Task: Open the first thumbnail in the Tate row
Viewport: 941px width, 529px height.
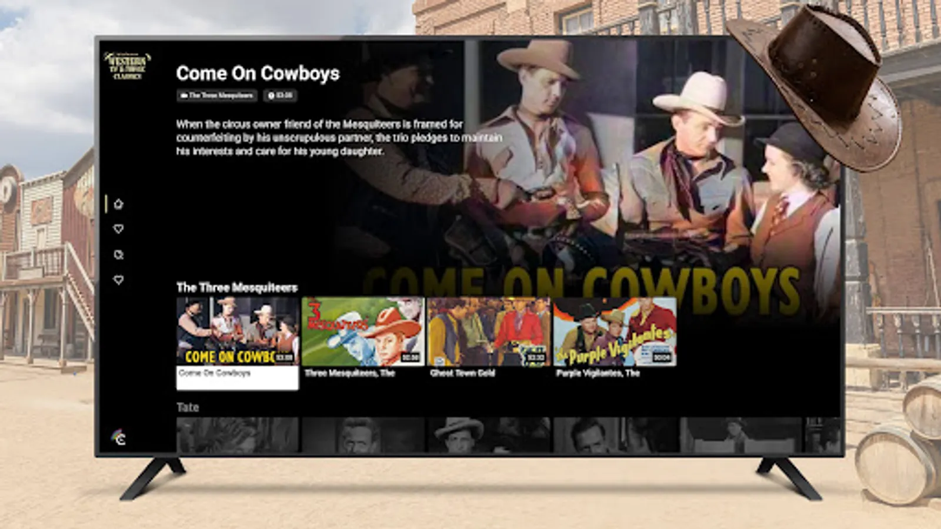Action: [238, 435]
